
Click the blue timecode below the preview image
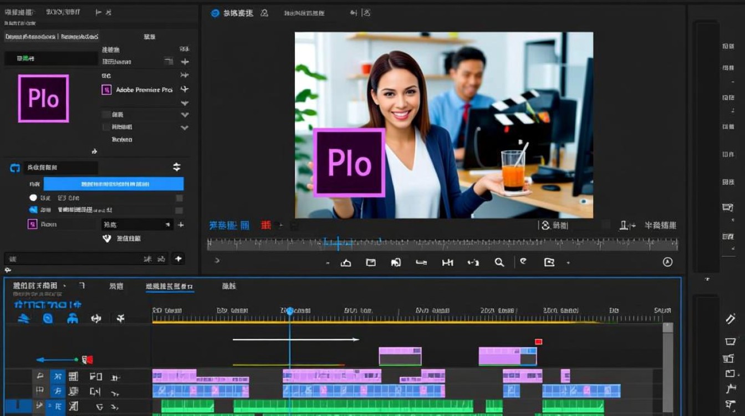[229, 225]
